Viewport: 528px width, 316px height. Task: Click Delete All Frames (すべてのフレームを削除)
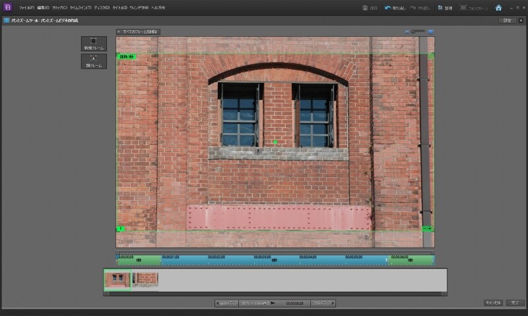pyautogui.click(x=139, y=31)
